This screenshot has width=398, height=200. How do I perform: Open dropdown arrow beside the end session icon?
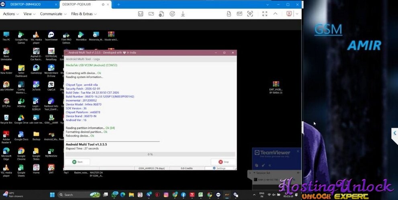pos(297,14)
